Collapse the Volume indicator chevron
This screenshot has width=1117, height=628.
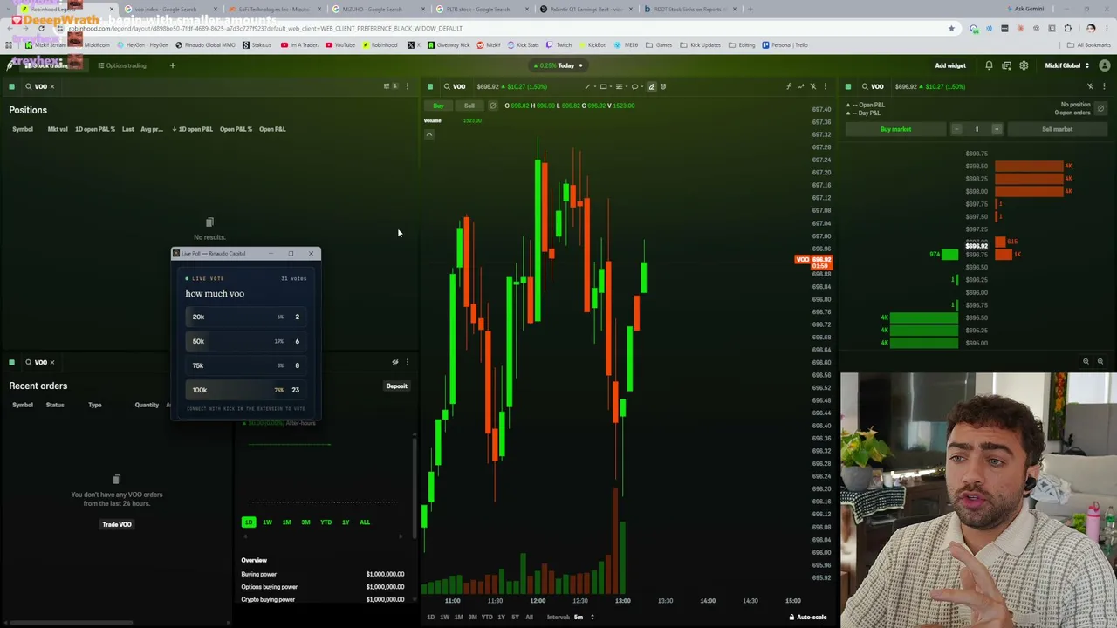tap(428, 133)
